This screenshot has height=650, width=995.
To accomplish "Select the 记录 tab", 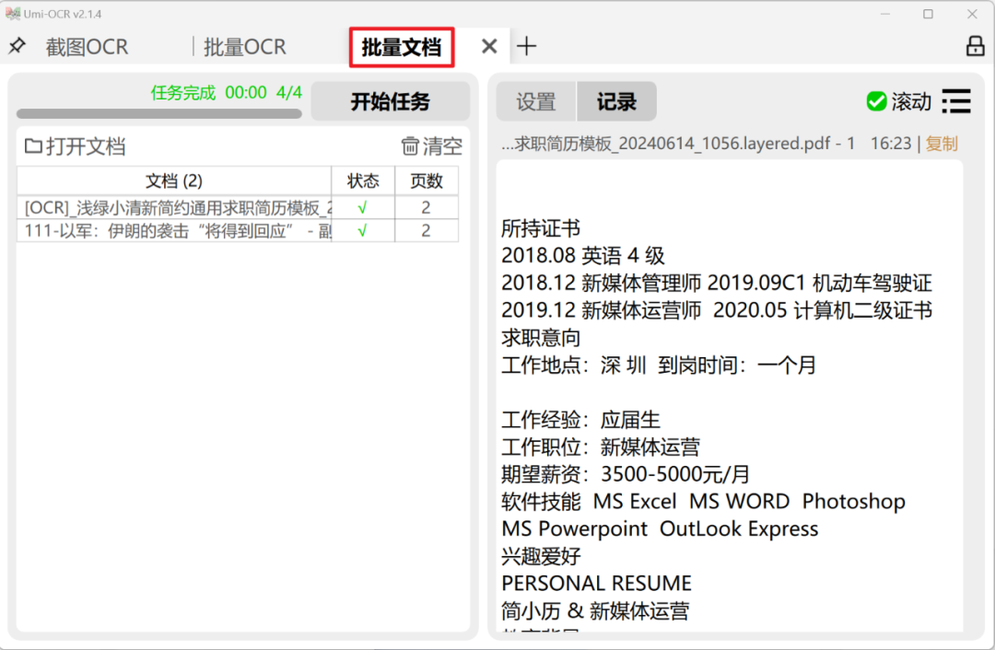I will (x=615, y=101).
